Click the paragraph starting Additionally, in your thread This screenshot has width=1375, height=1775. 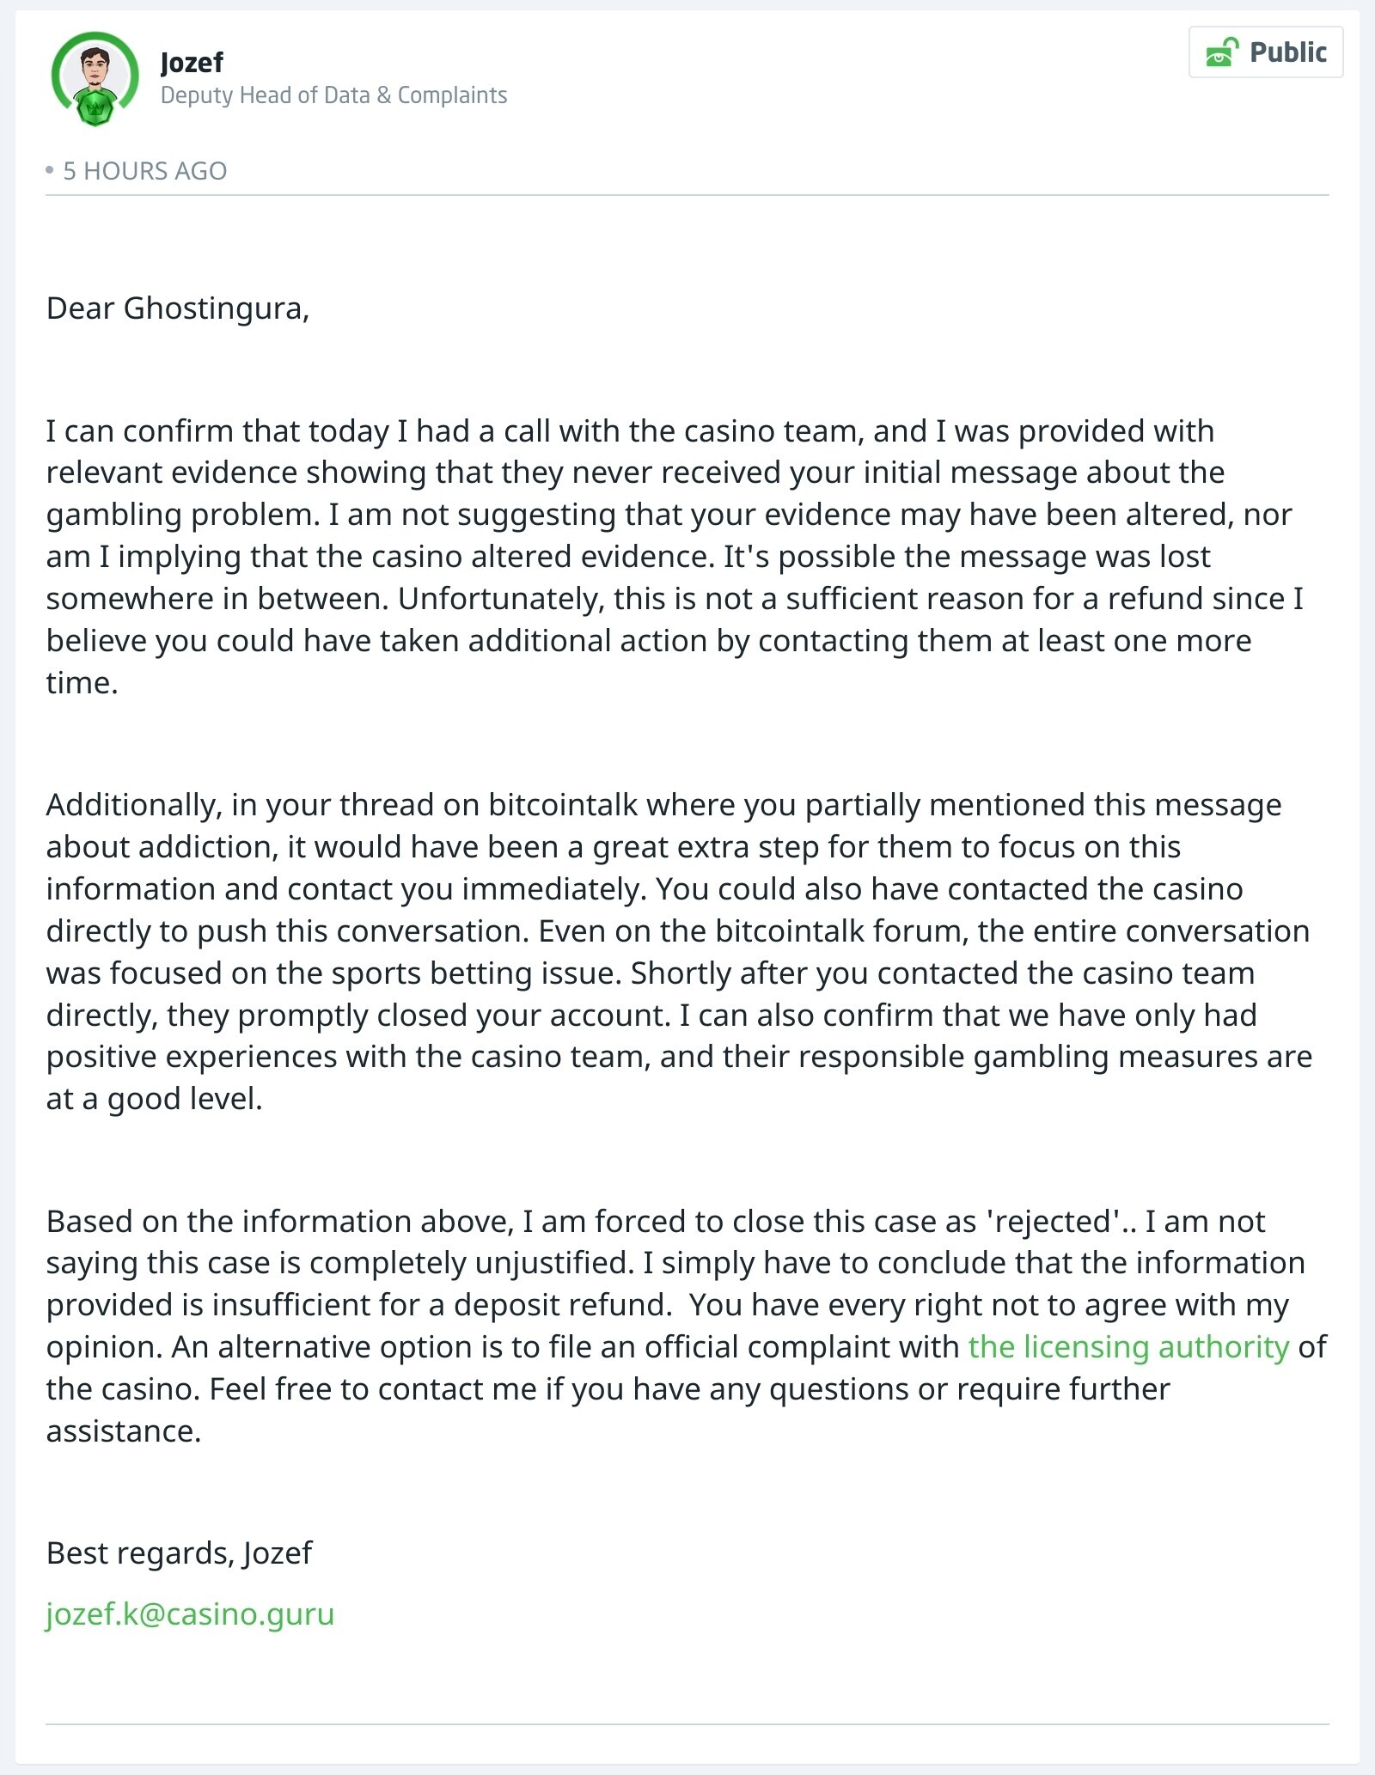tap(679, 951)
